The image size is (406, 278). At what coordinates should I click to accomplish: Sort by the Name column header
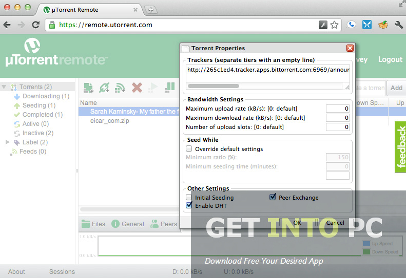pos(88,102)
